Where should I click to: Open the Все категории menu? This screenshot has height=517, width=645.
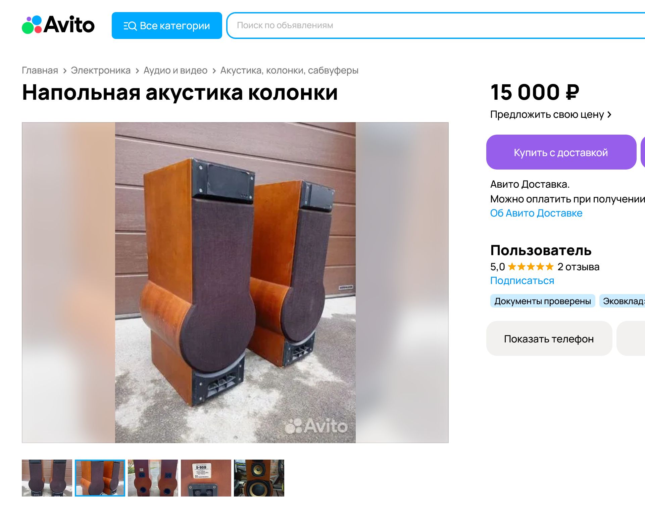(x=167, y=26)
